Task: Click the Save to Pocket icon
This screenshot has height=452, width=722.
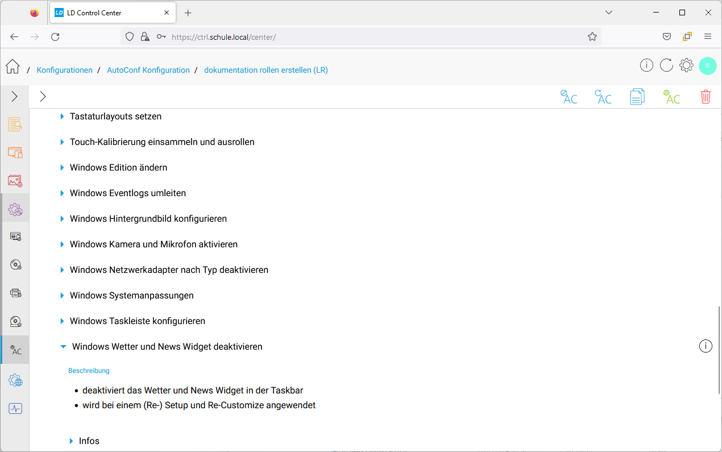Action: tap(667, 36)
